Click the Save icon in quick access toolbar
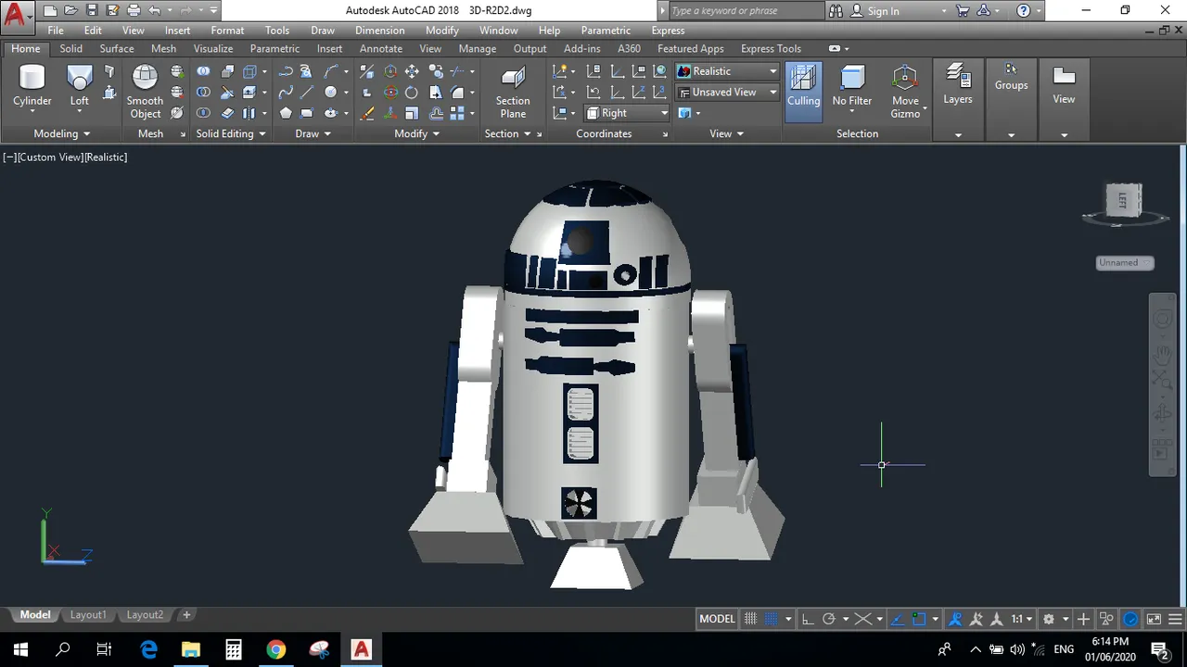 (92, 11)
